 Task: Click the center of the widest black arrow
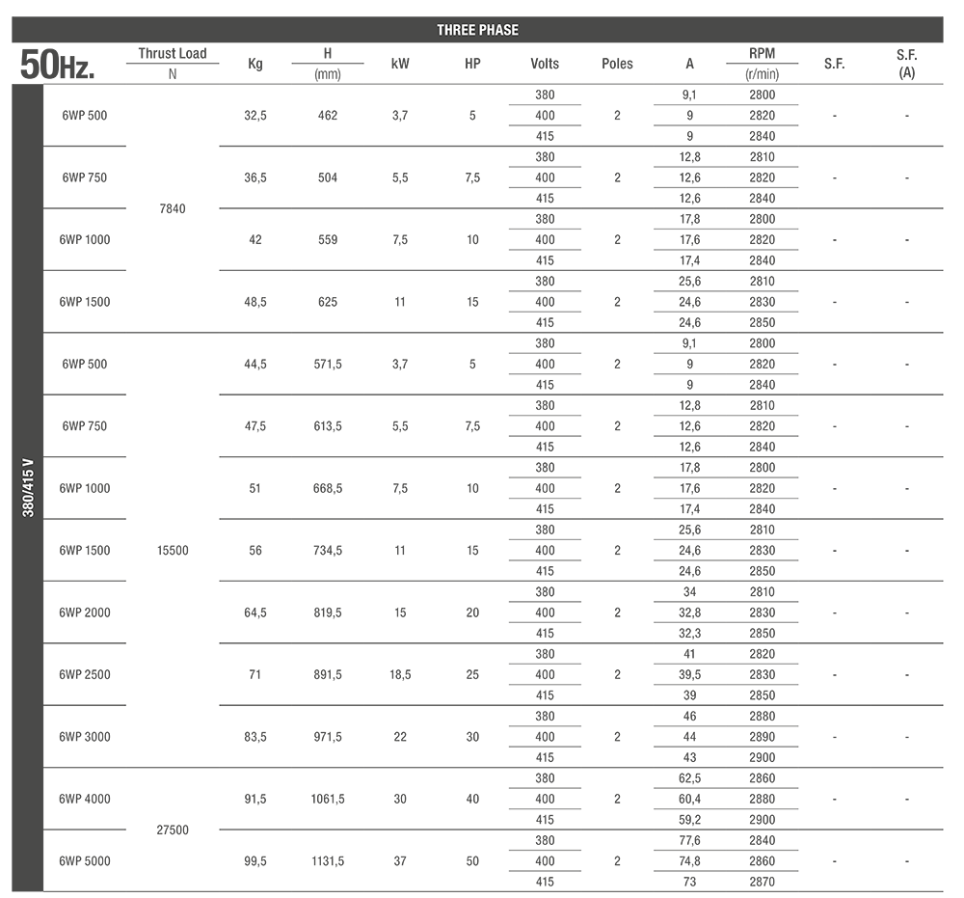(171, 62)
